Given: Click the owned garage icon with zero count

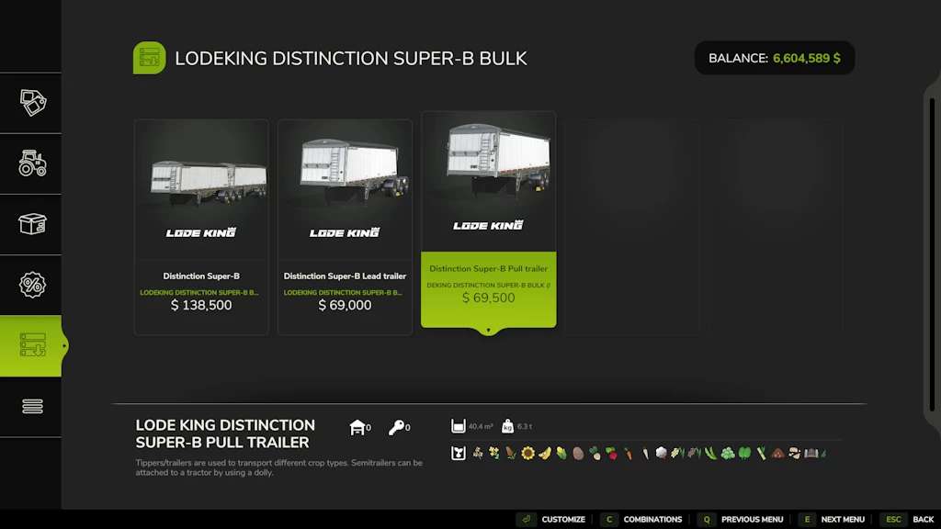Looking at the screenshot, I should (357, 427).
